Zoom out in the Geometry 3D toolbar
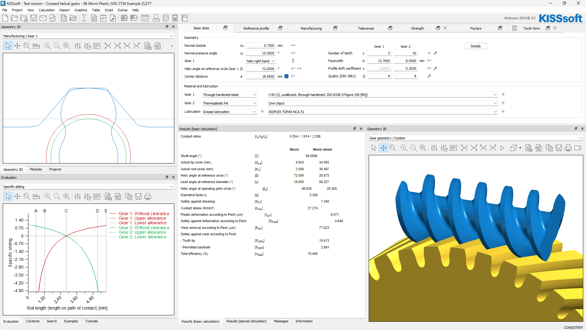 [x=413, y=148]
